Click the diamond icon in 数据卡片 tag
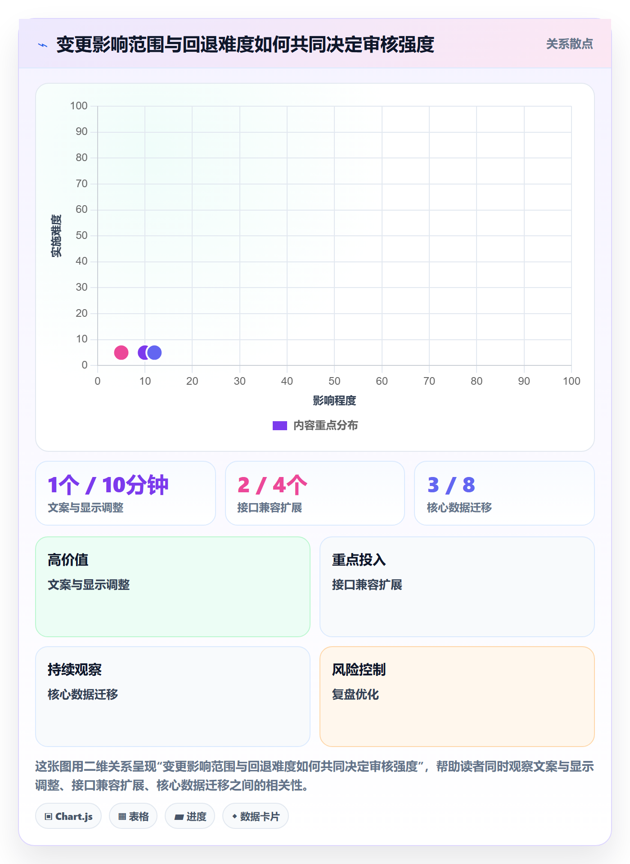The image size is (630, 864). pos(234,816)
